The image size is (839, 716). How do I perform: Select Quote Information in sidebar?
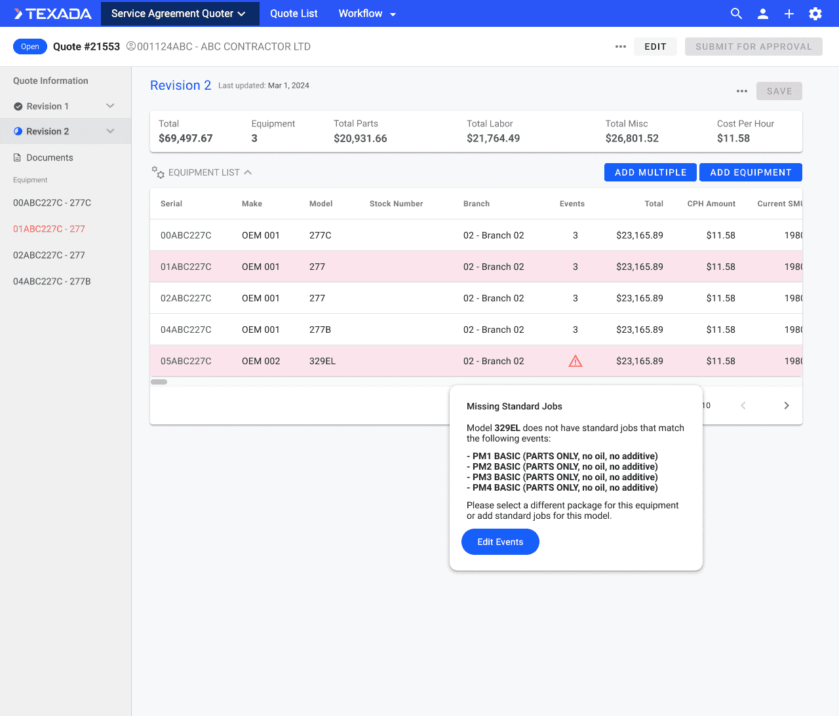[x=50, y=81]
